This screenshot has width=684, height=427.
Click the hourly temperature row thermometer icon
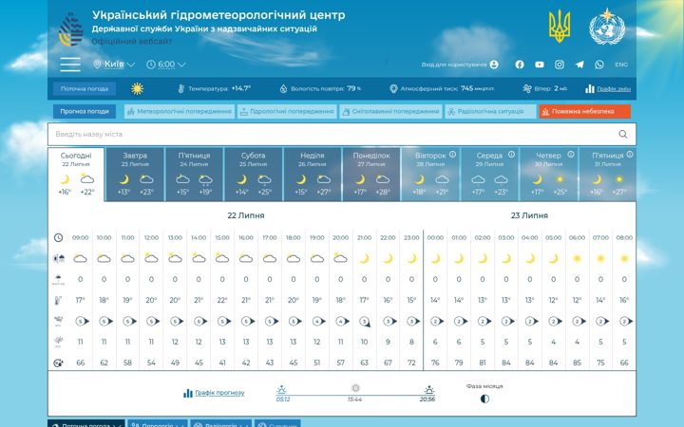click(59, 300)
